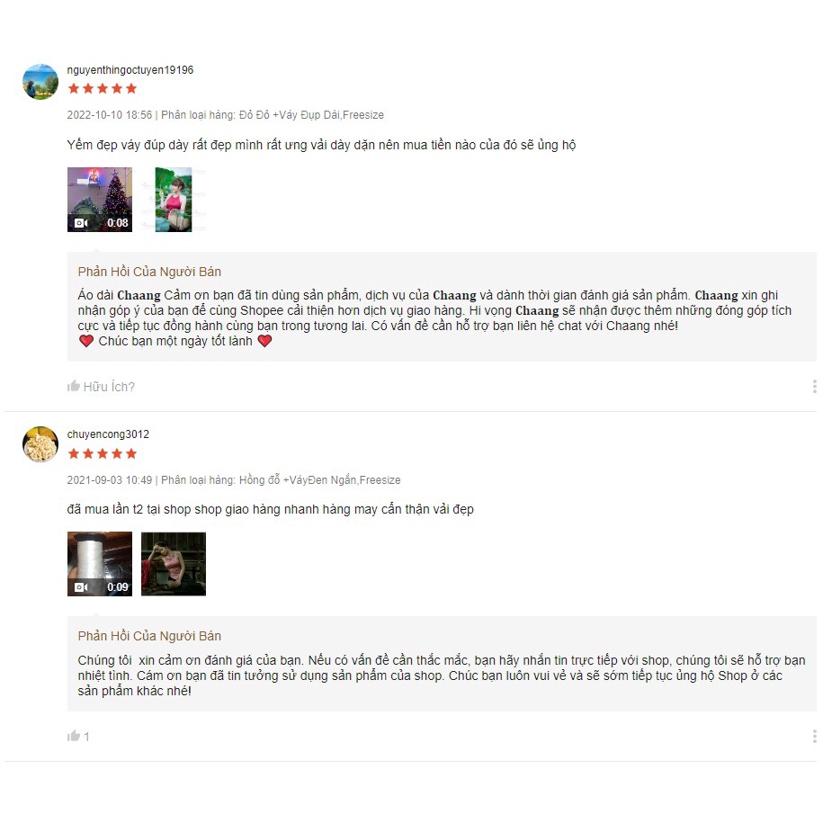This screenshot has width=823, height=823.
Task: Click five-star rating on first review
Action: click(x=103, y=89)
